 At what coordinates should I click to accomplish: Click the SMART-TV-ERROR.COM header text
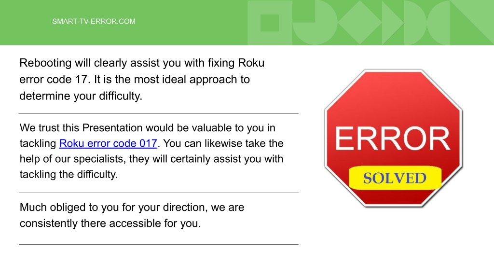[x=94, y=21]
